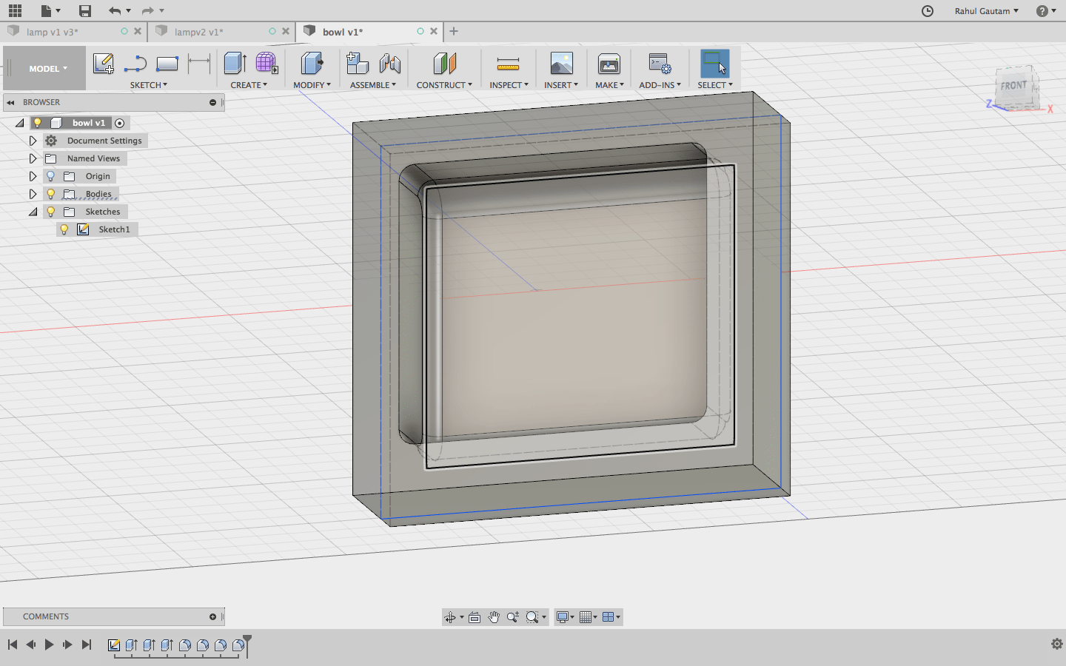
Task: Open timeline settings gear
Action: [1057, 644]
